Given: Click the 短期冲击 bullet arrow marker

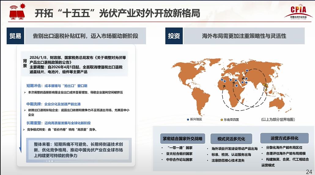Looking at the screenshot, I should 25,92.
